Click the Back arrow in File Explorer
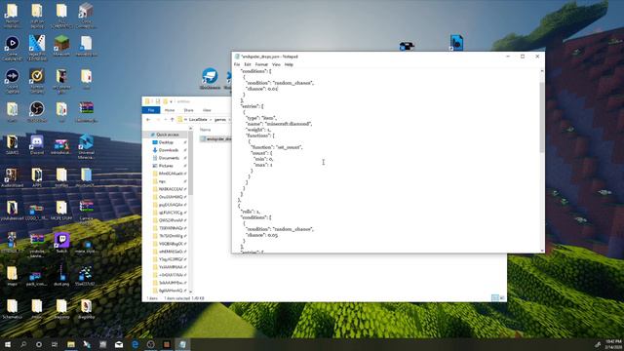624x351 pixels. [x=148, y=119]
